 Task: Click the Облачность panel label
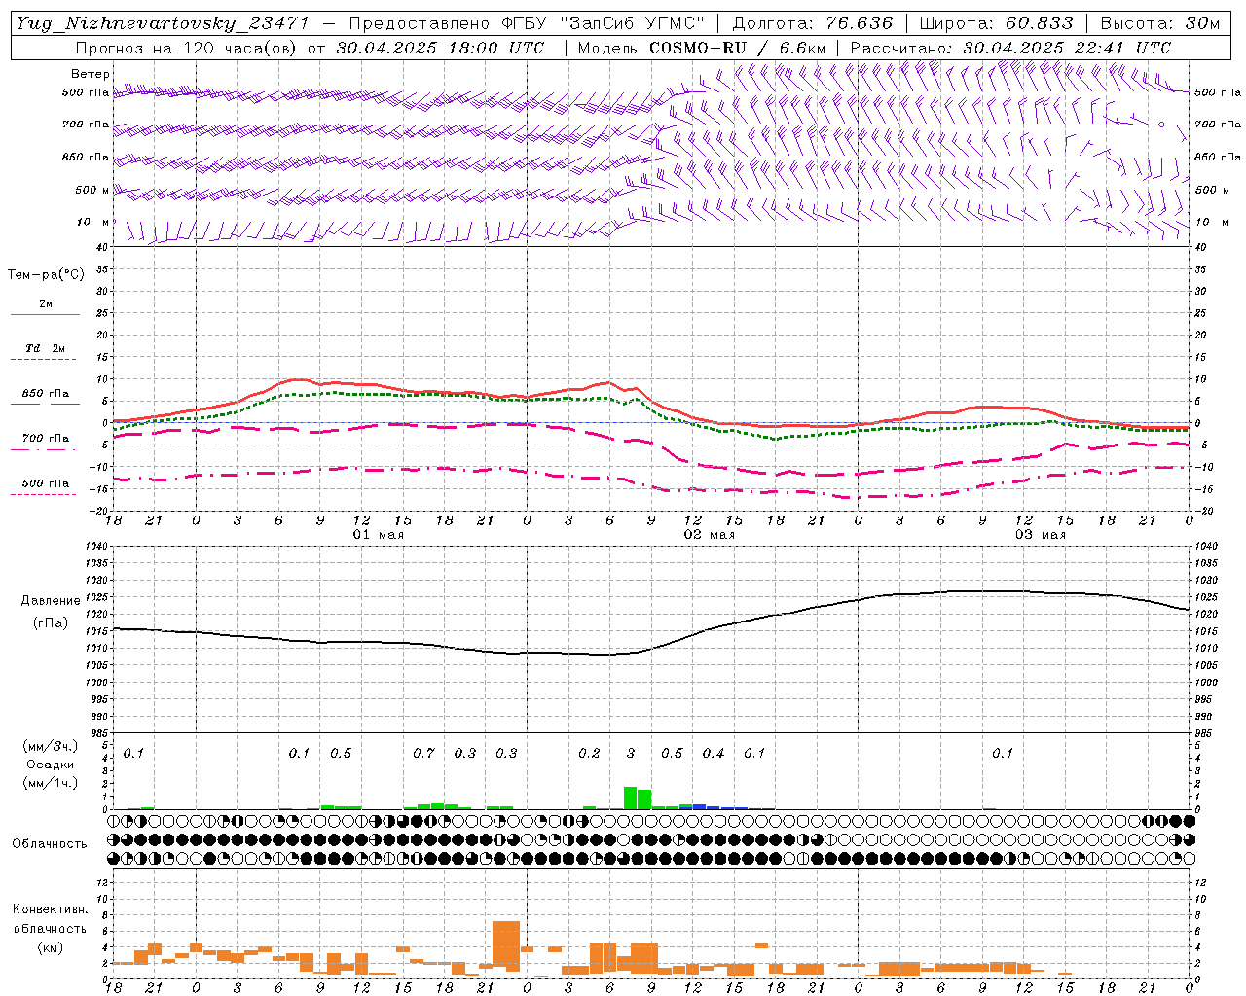point(50,844)
